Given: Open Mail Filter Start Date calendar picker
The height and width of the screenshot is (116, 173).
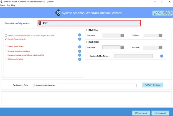Looking at the screenshot, I should coord(122,35).
